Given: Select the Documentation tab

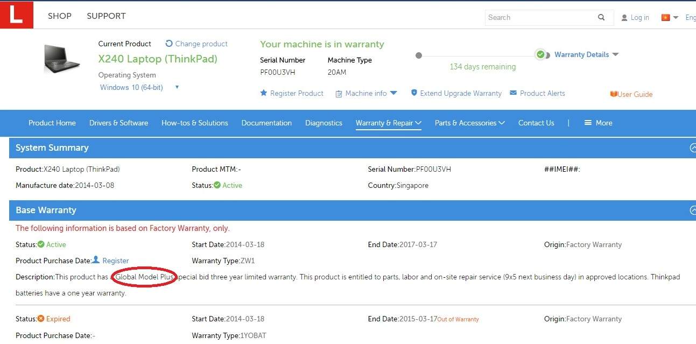Looking at the screenshot, I should pyautogui.click(x=266, y=123).
